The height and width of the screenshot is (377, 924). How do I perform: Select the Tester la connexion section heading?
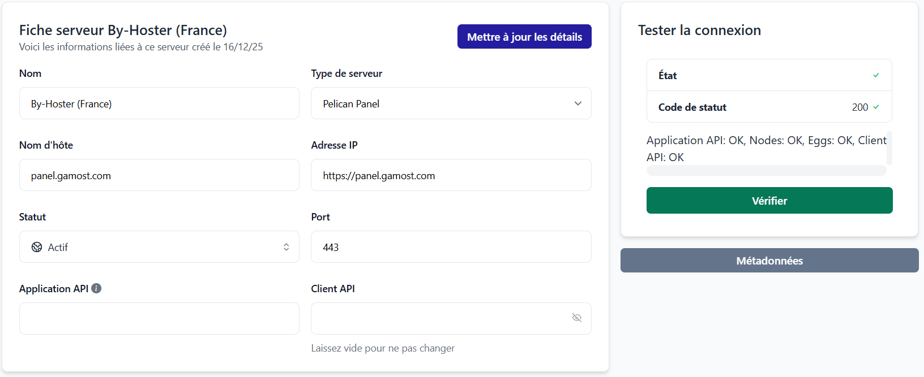pyautogui.click(x=699, y=30)
